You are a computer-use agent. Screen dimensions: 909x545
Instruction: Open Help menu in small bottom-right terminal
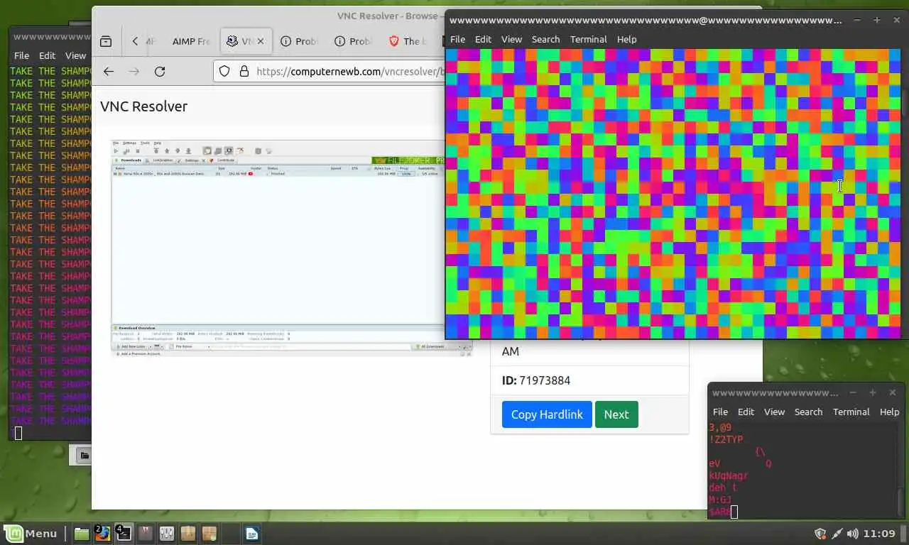tap(889, 412)
